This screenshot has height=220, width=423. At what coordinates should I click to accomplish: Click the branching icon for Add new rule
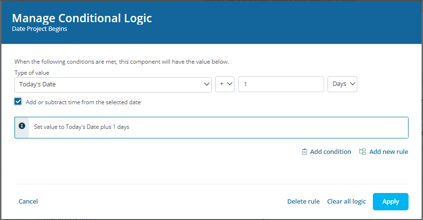(x=362, y=151)
